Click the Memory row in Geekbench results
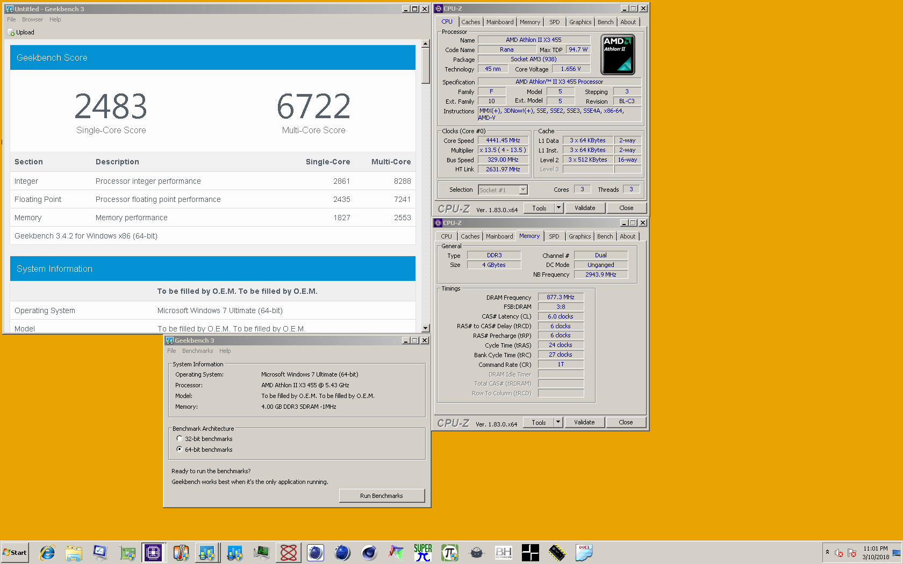The width and height of the screenshot is (903, 564). pos(213,218)
